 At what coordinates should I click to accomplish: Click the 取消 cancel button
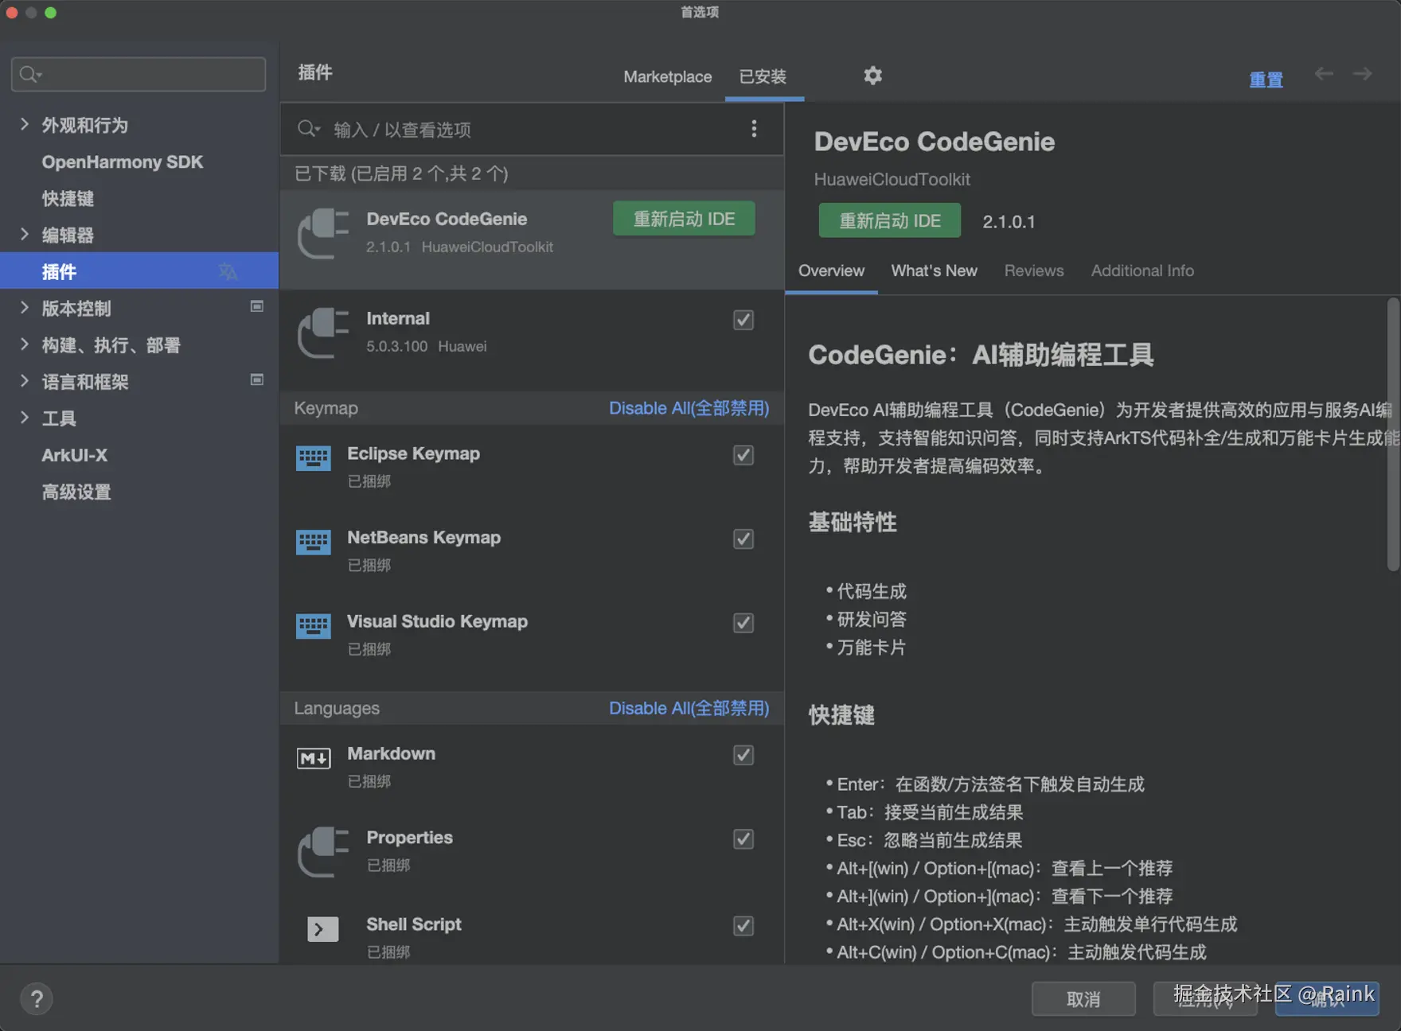point(1083,999)
